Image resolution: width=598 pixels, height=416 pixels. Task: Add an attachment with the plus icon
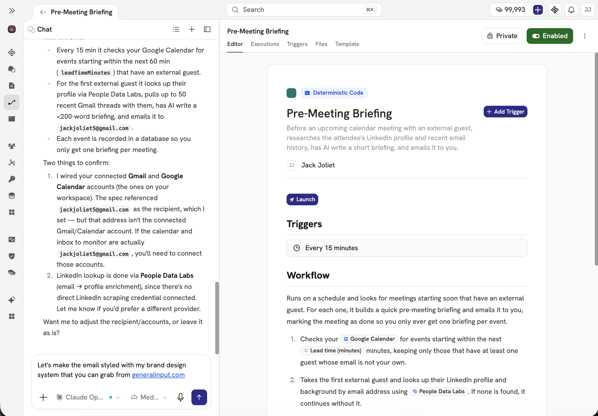point(43,397)
